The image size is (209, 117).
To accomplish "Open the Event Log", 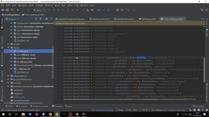I will coord(198,106).
